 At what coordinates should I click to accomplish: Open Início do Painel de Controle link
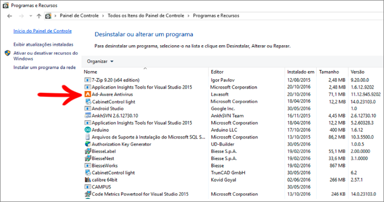coord(42,31)
